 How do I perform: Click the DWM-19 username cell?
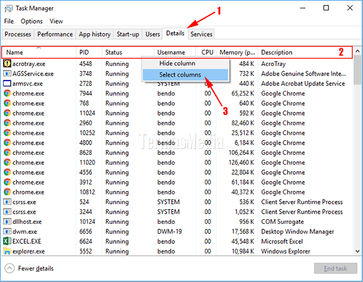pyautogui.click(x=169, y=232)
